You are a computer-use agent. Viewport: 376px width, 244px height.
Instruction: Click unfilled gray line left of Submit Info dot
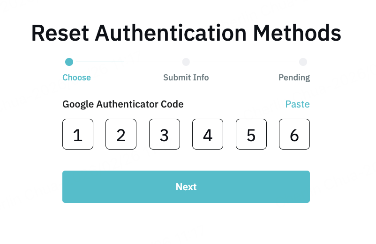point(153,62)
